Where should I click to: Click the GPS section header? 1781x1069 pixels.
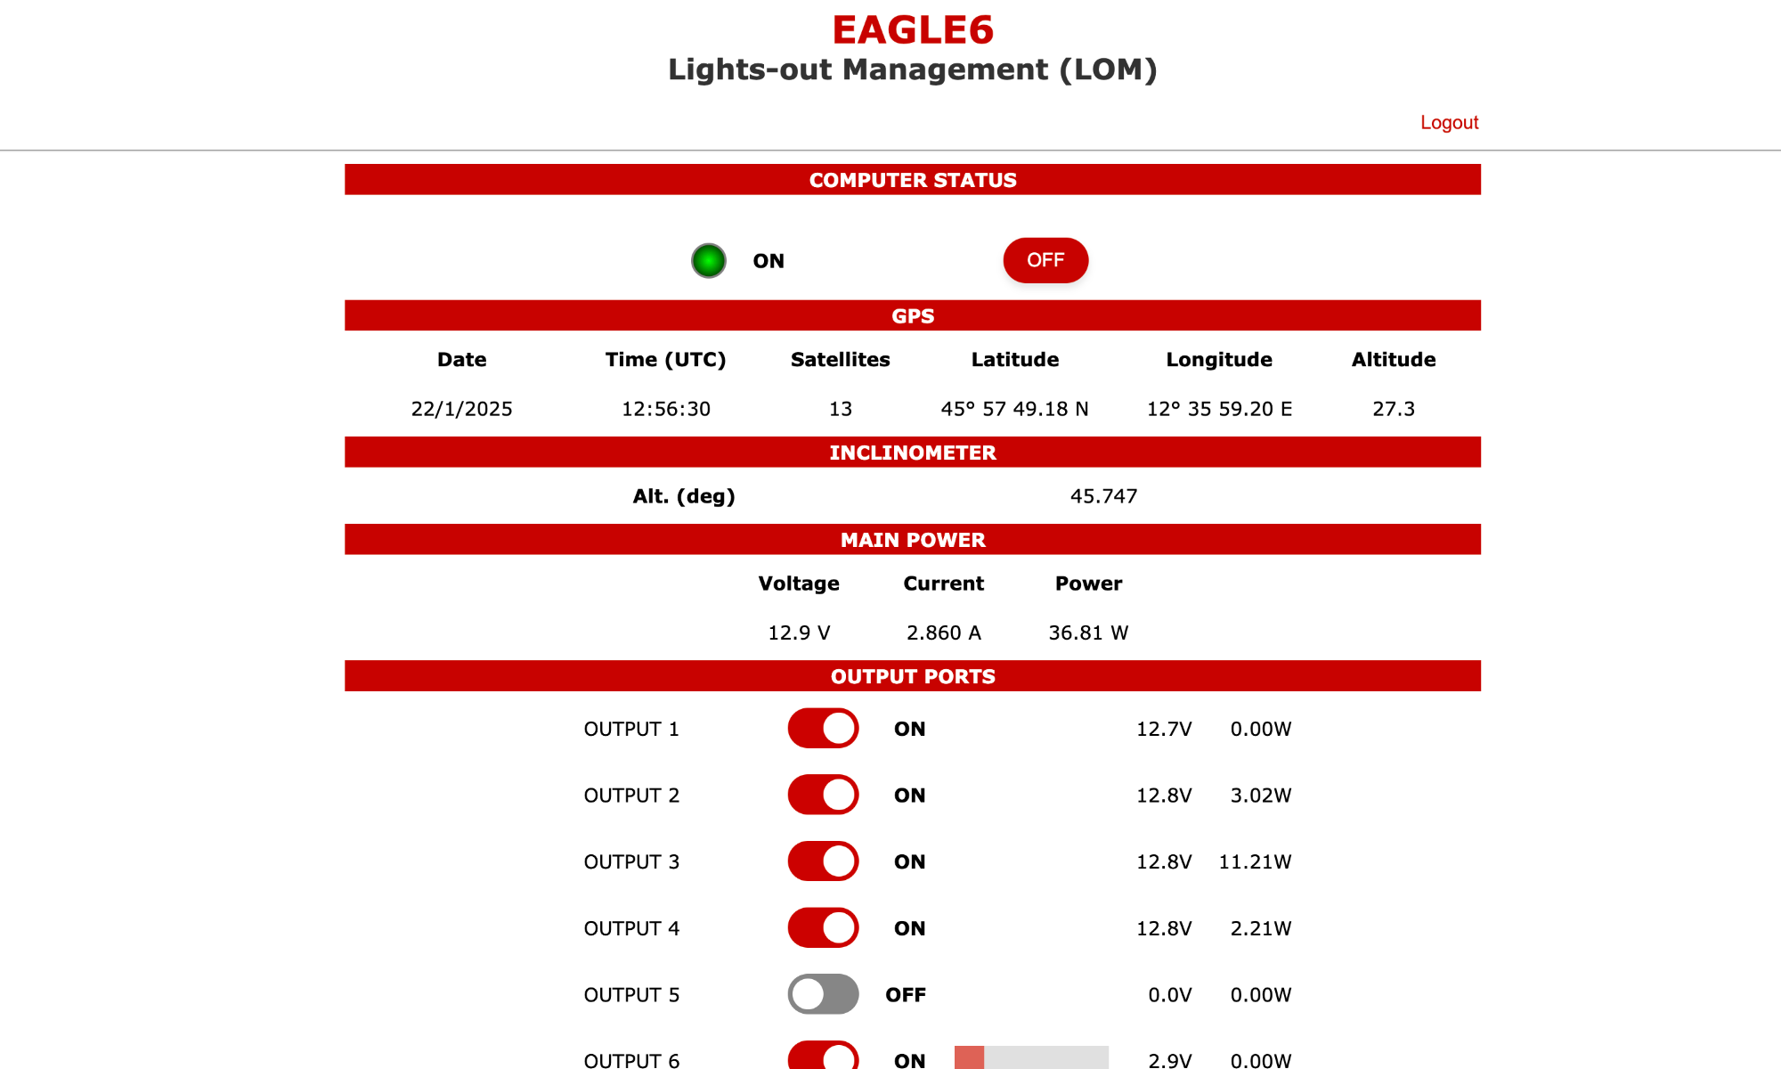pos(913,316)
